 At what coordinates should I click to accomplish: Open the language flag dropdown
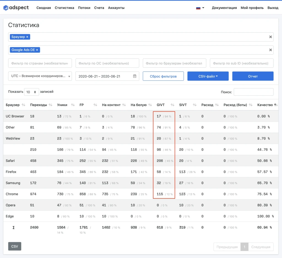(200, 8)
